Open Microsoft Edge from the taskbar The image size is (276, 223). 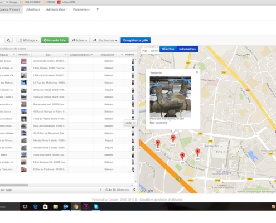click(35, 206)
